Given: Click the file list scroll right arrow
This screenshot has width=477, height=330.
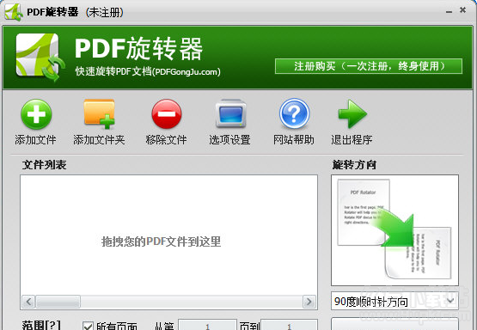Looking at the screenshot, I should (309, 302).
